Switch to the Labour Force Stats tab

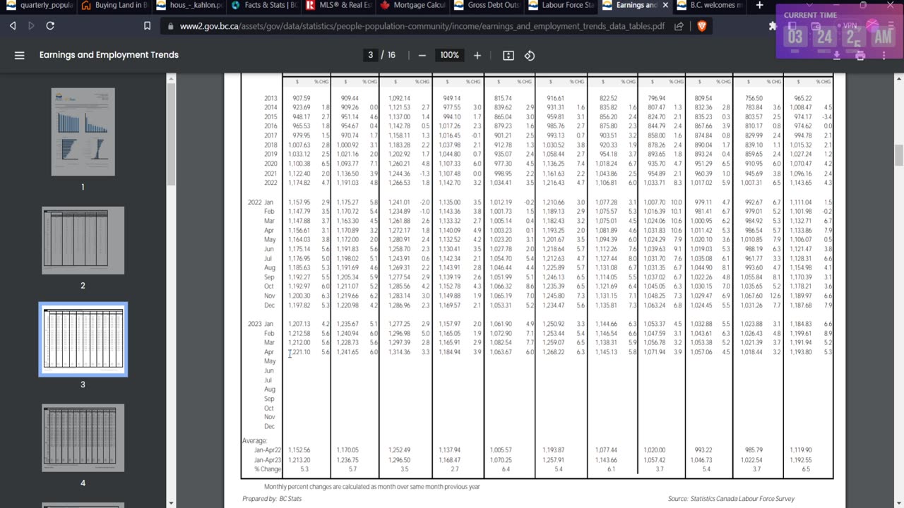tap(562, 6)
